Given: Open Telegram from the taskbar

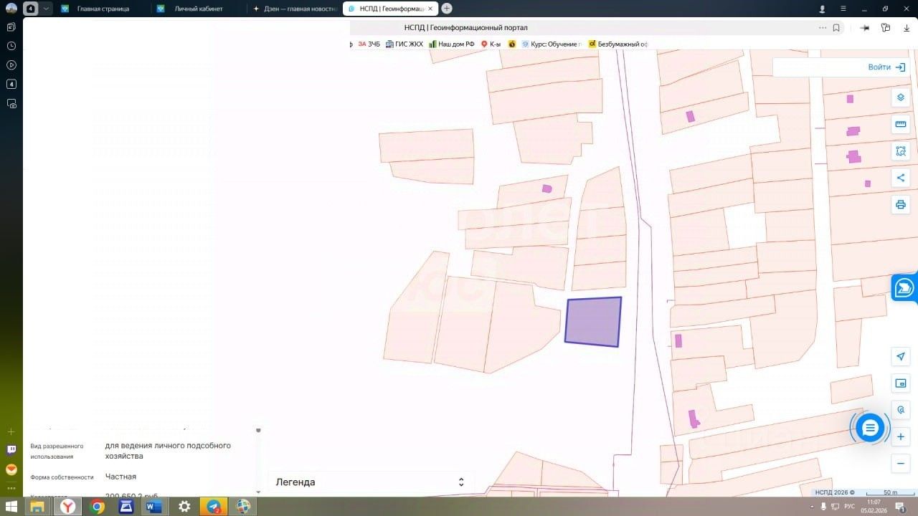Looking at the screenshot, I should (x=214, y=507).
